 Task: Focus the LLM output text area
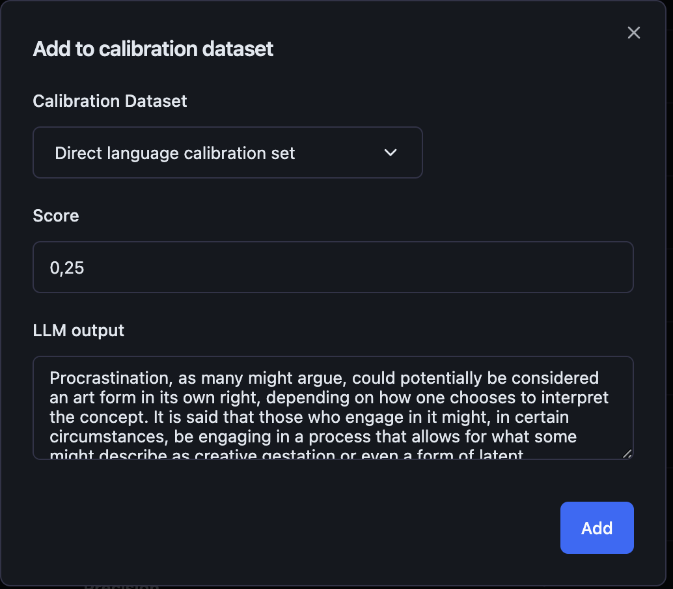333,407
